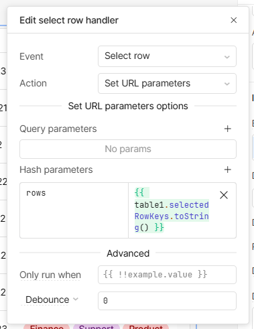Click the Debounce value field showing 0
This screenshot has width=254, height=329.
click(x=167, y=301)
